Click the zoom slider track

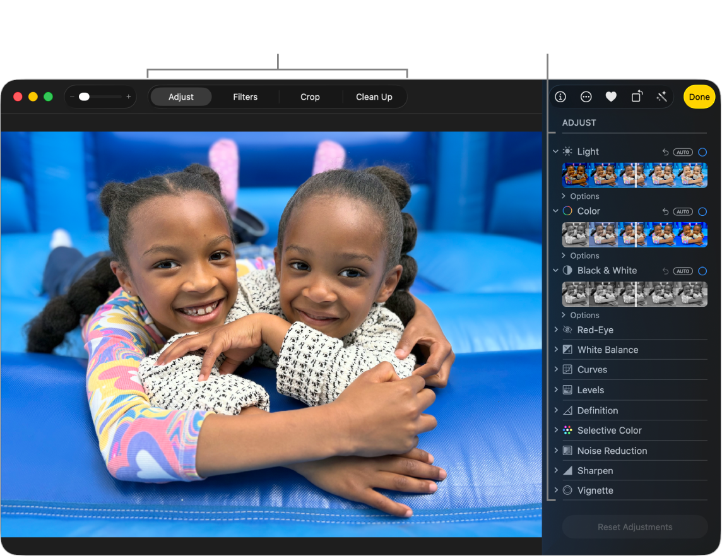pyautogui.click(x=100, y=97)
